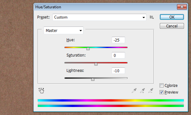Screen dimensions: 191x115
Task: Select the eyedropper tool
Action: click(x=134, y=90)
